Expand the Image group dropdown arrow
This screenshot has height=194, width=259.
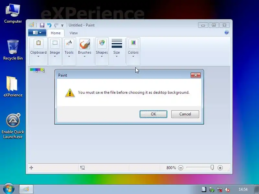(55, 56)
